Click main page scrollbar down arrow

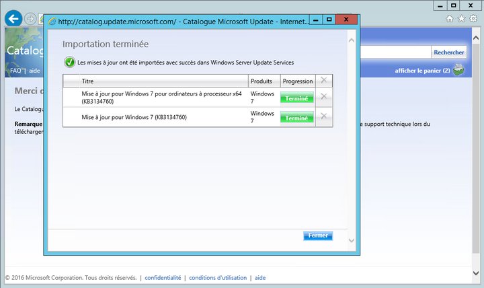[x=476, y=273]
